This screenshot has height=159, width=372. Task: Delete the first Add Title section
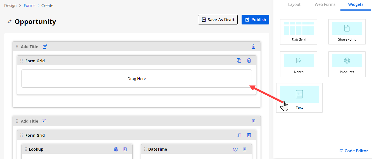tap(253, 47)
